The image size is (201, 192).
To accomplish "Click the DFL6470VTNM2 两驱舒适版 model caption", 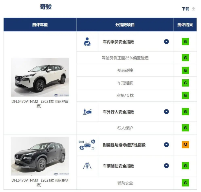I will pos(40,104).
